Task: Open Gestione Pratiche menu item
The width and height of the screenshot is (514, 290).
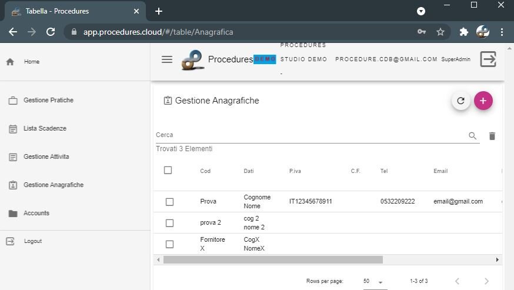Action: pos(48,100)
